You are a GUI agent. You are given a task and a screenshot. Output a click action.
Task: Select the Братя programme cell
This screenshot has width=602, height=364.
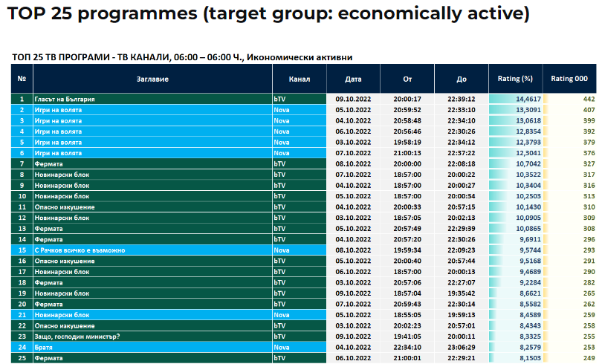(x=46, y=347)
